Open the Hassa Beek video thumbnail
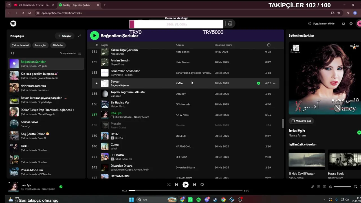The image size is (361, 203). click(x=344, y=160)
